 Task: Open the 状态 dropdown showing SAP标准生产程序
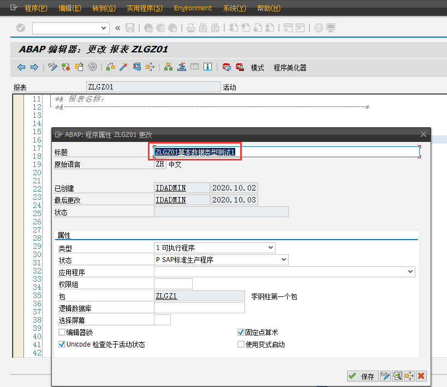pyautogui.click(x=283, y=260)
